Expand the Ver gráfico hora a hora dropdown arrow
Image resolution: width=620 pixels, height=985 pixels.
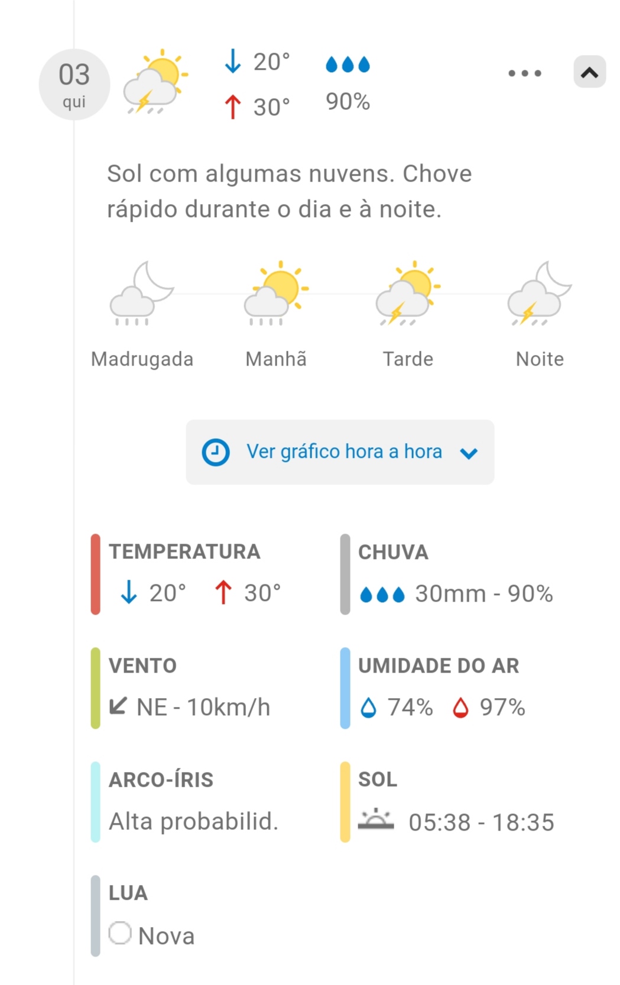(469, 453)
